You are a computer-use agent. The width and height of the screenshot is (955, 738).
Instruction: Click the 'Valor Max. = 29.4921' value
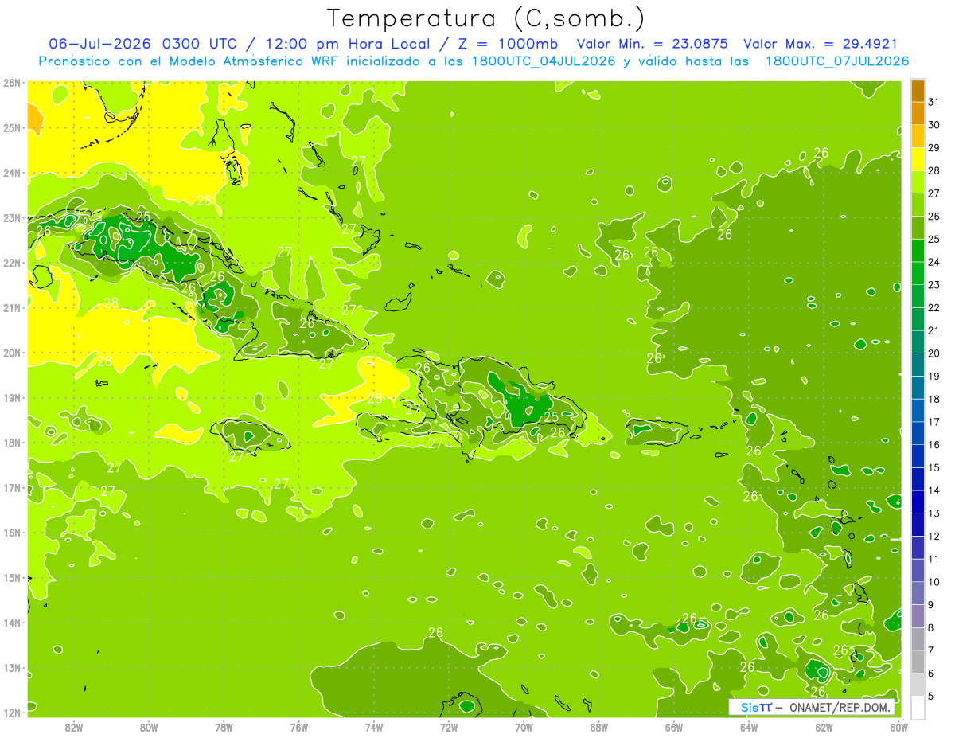click(x=821, y=44)
